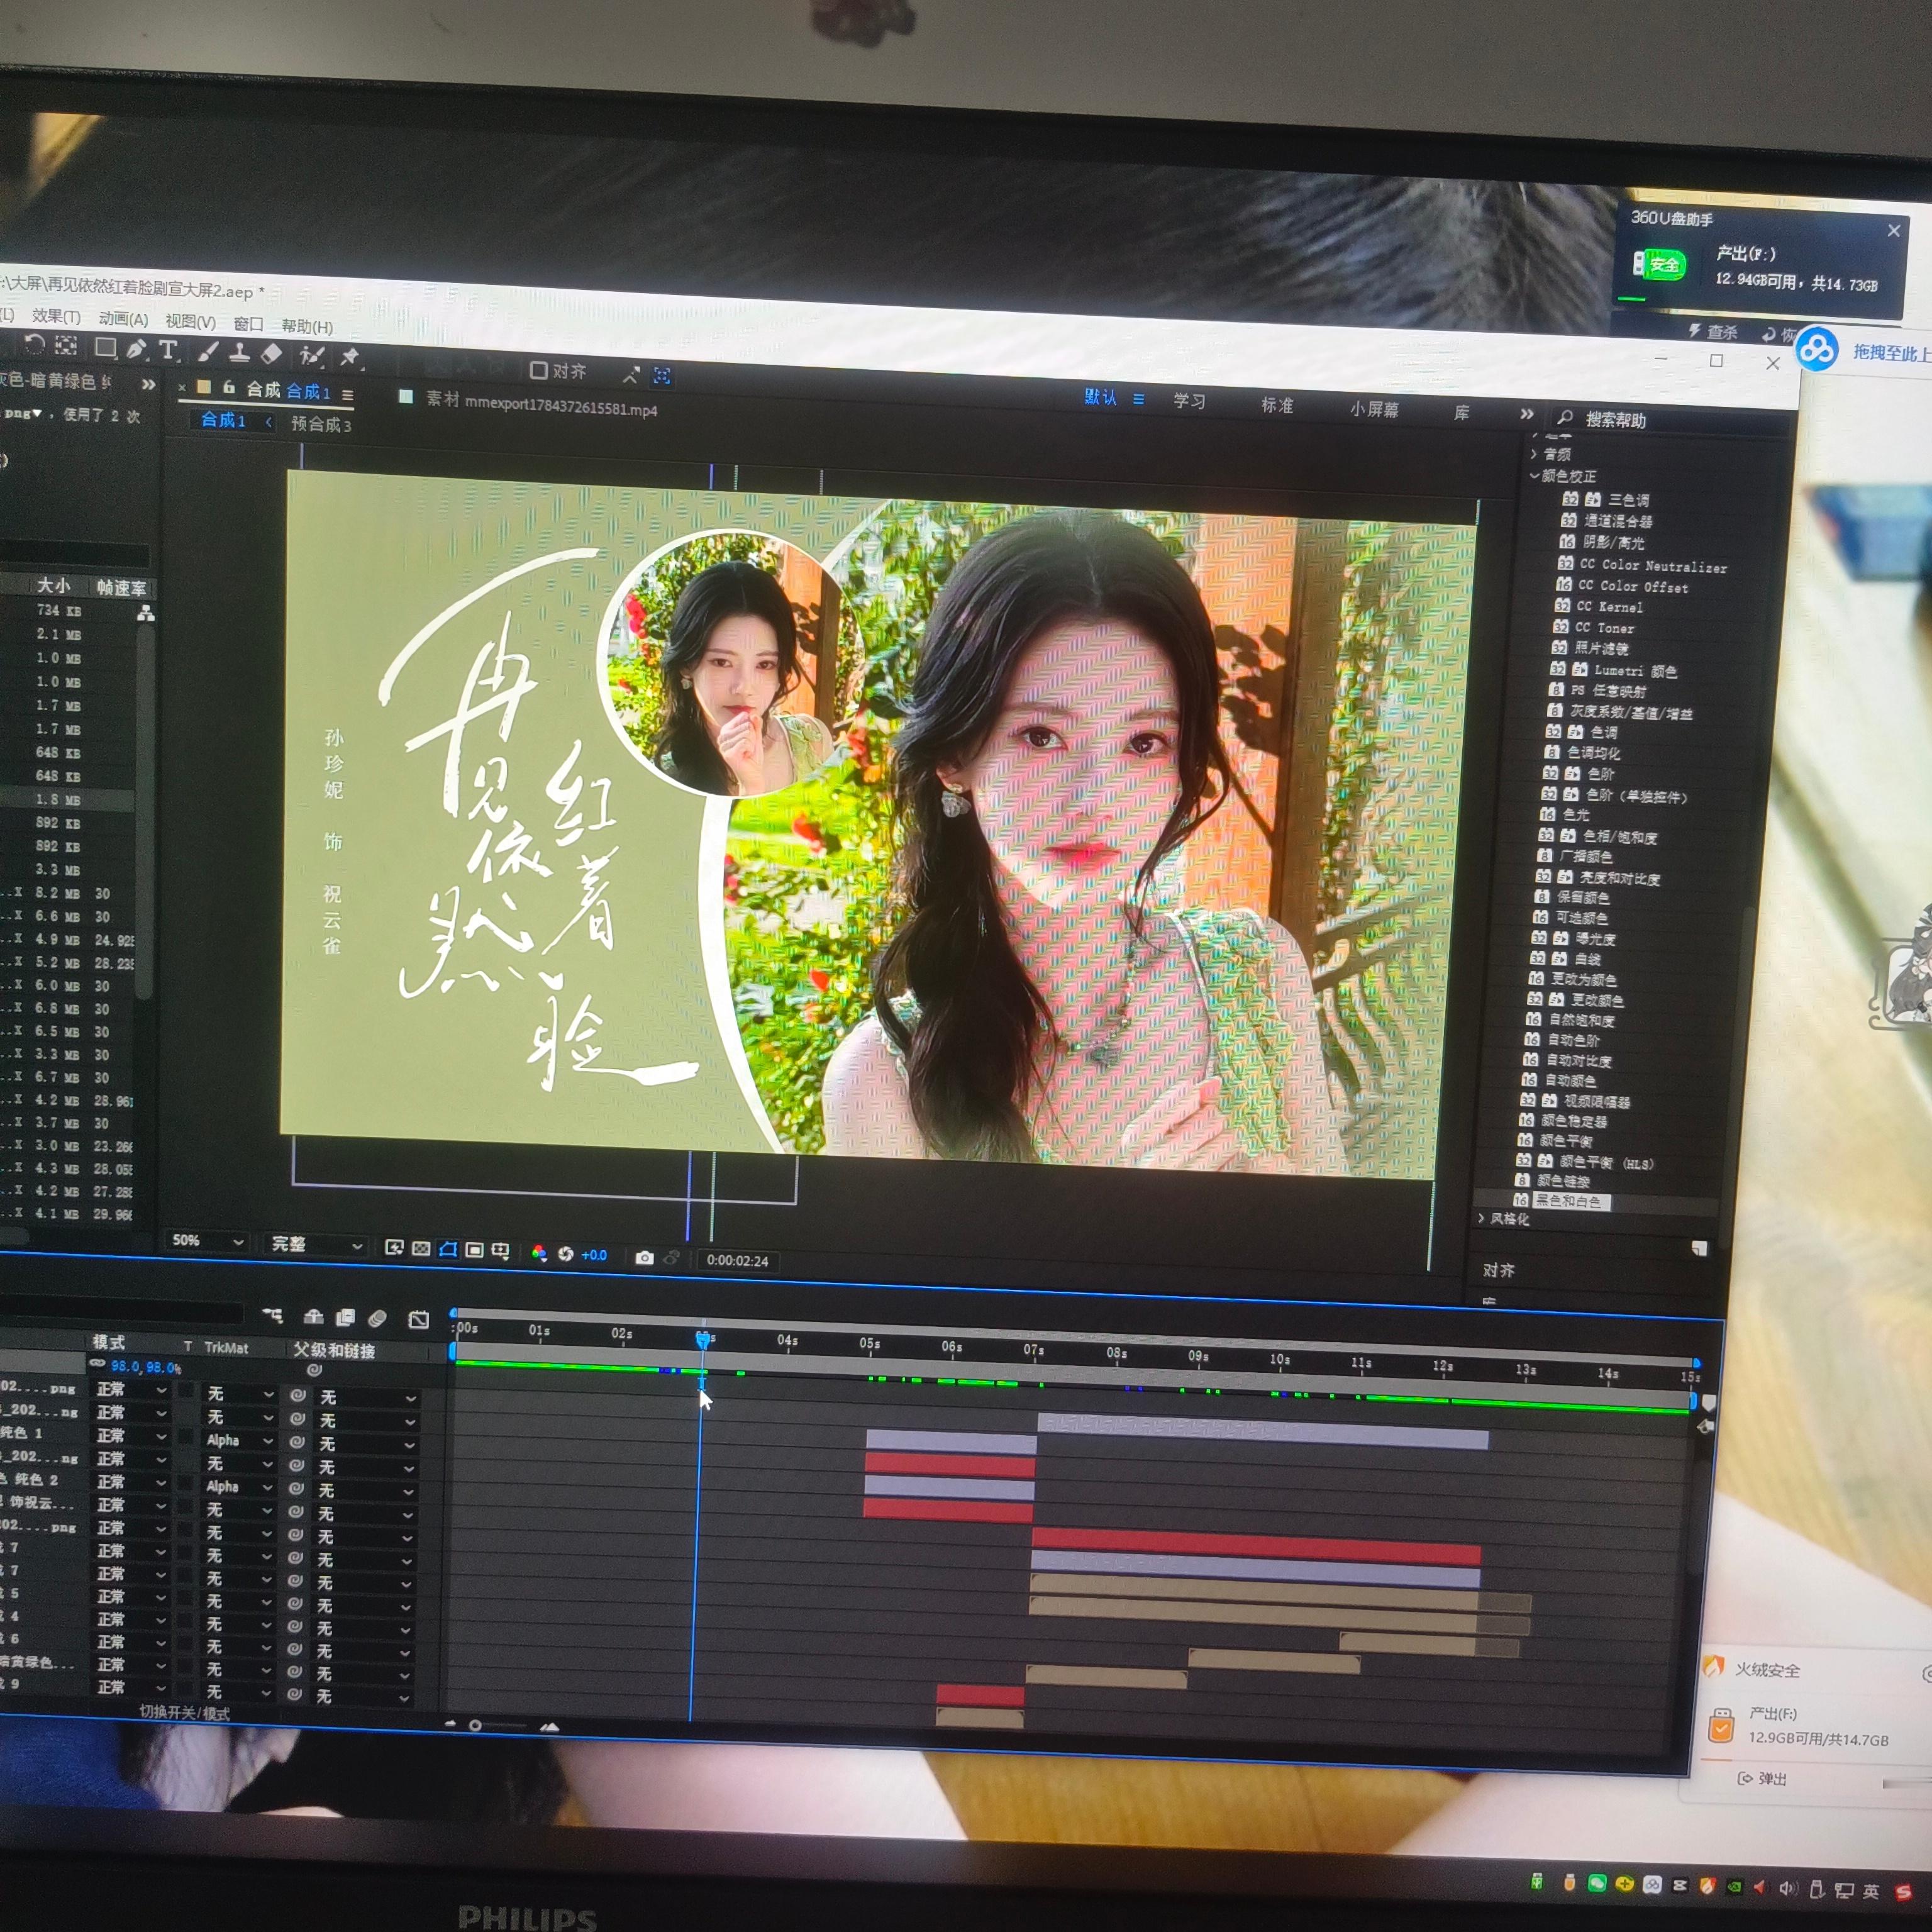Select the Clone Stamp tool
The width and height of the screenshot is (1932, 1932).
click(x=240, y=352)
